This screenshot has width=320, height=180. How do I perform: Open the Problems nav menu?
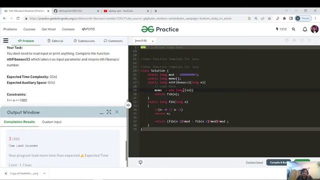[10, 29]
